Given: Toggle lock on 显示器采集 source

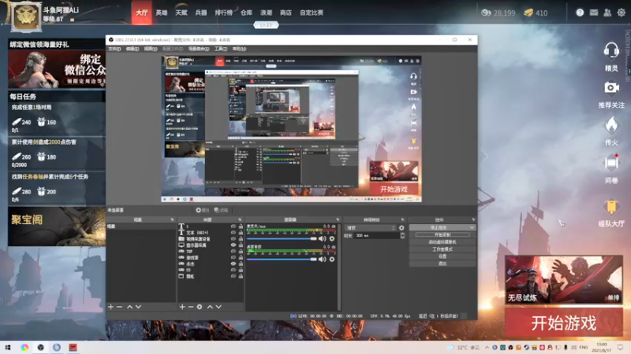Looking at the screenshot, I should click(x=241, y=245).
